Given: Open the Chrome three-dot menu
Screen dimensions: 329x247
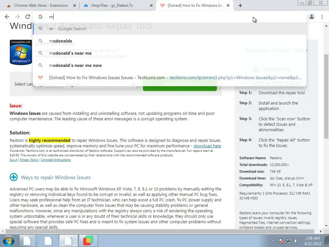Looking at the screenshot, I should click(322, 17).
